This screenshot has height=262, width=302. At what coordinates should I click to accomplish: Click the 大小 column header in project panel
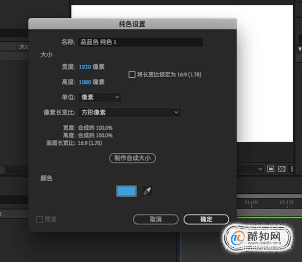coord(24,47)
